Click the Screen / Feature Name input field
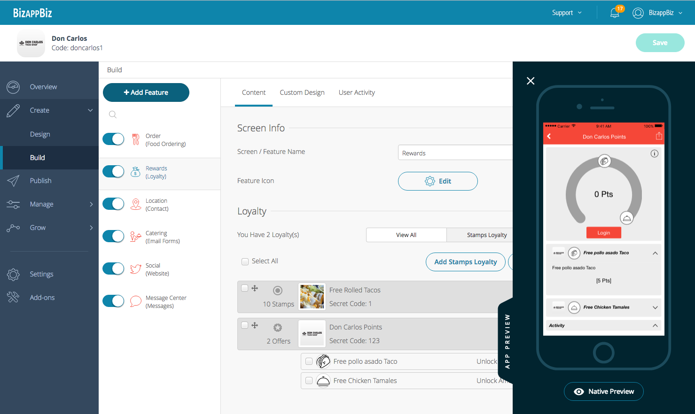 coord(455,153)
